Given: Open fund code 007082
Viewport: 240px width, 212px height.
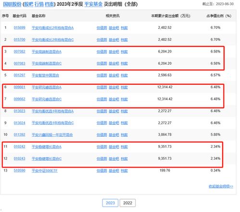Looking at the screenshot, I should (x=20, y=52).
